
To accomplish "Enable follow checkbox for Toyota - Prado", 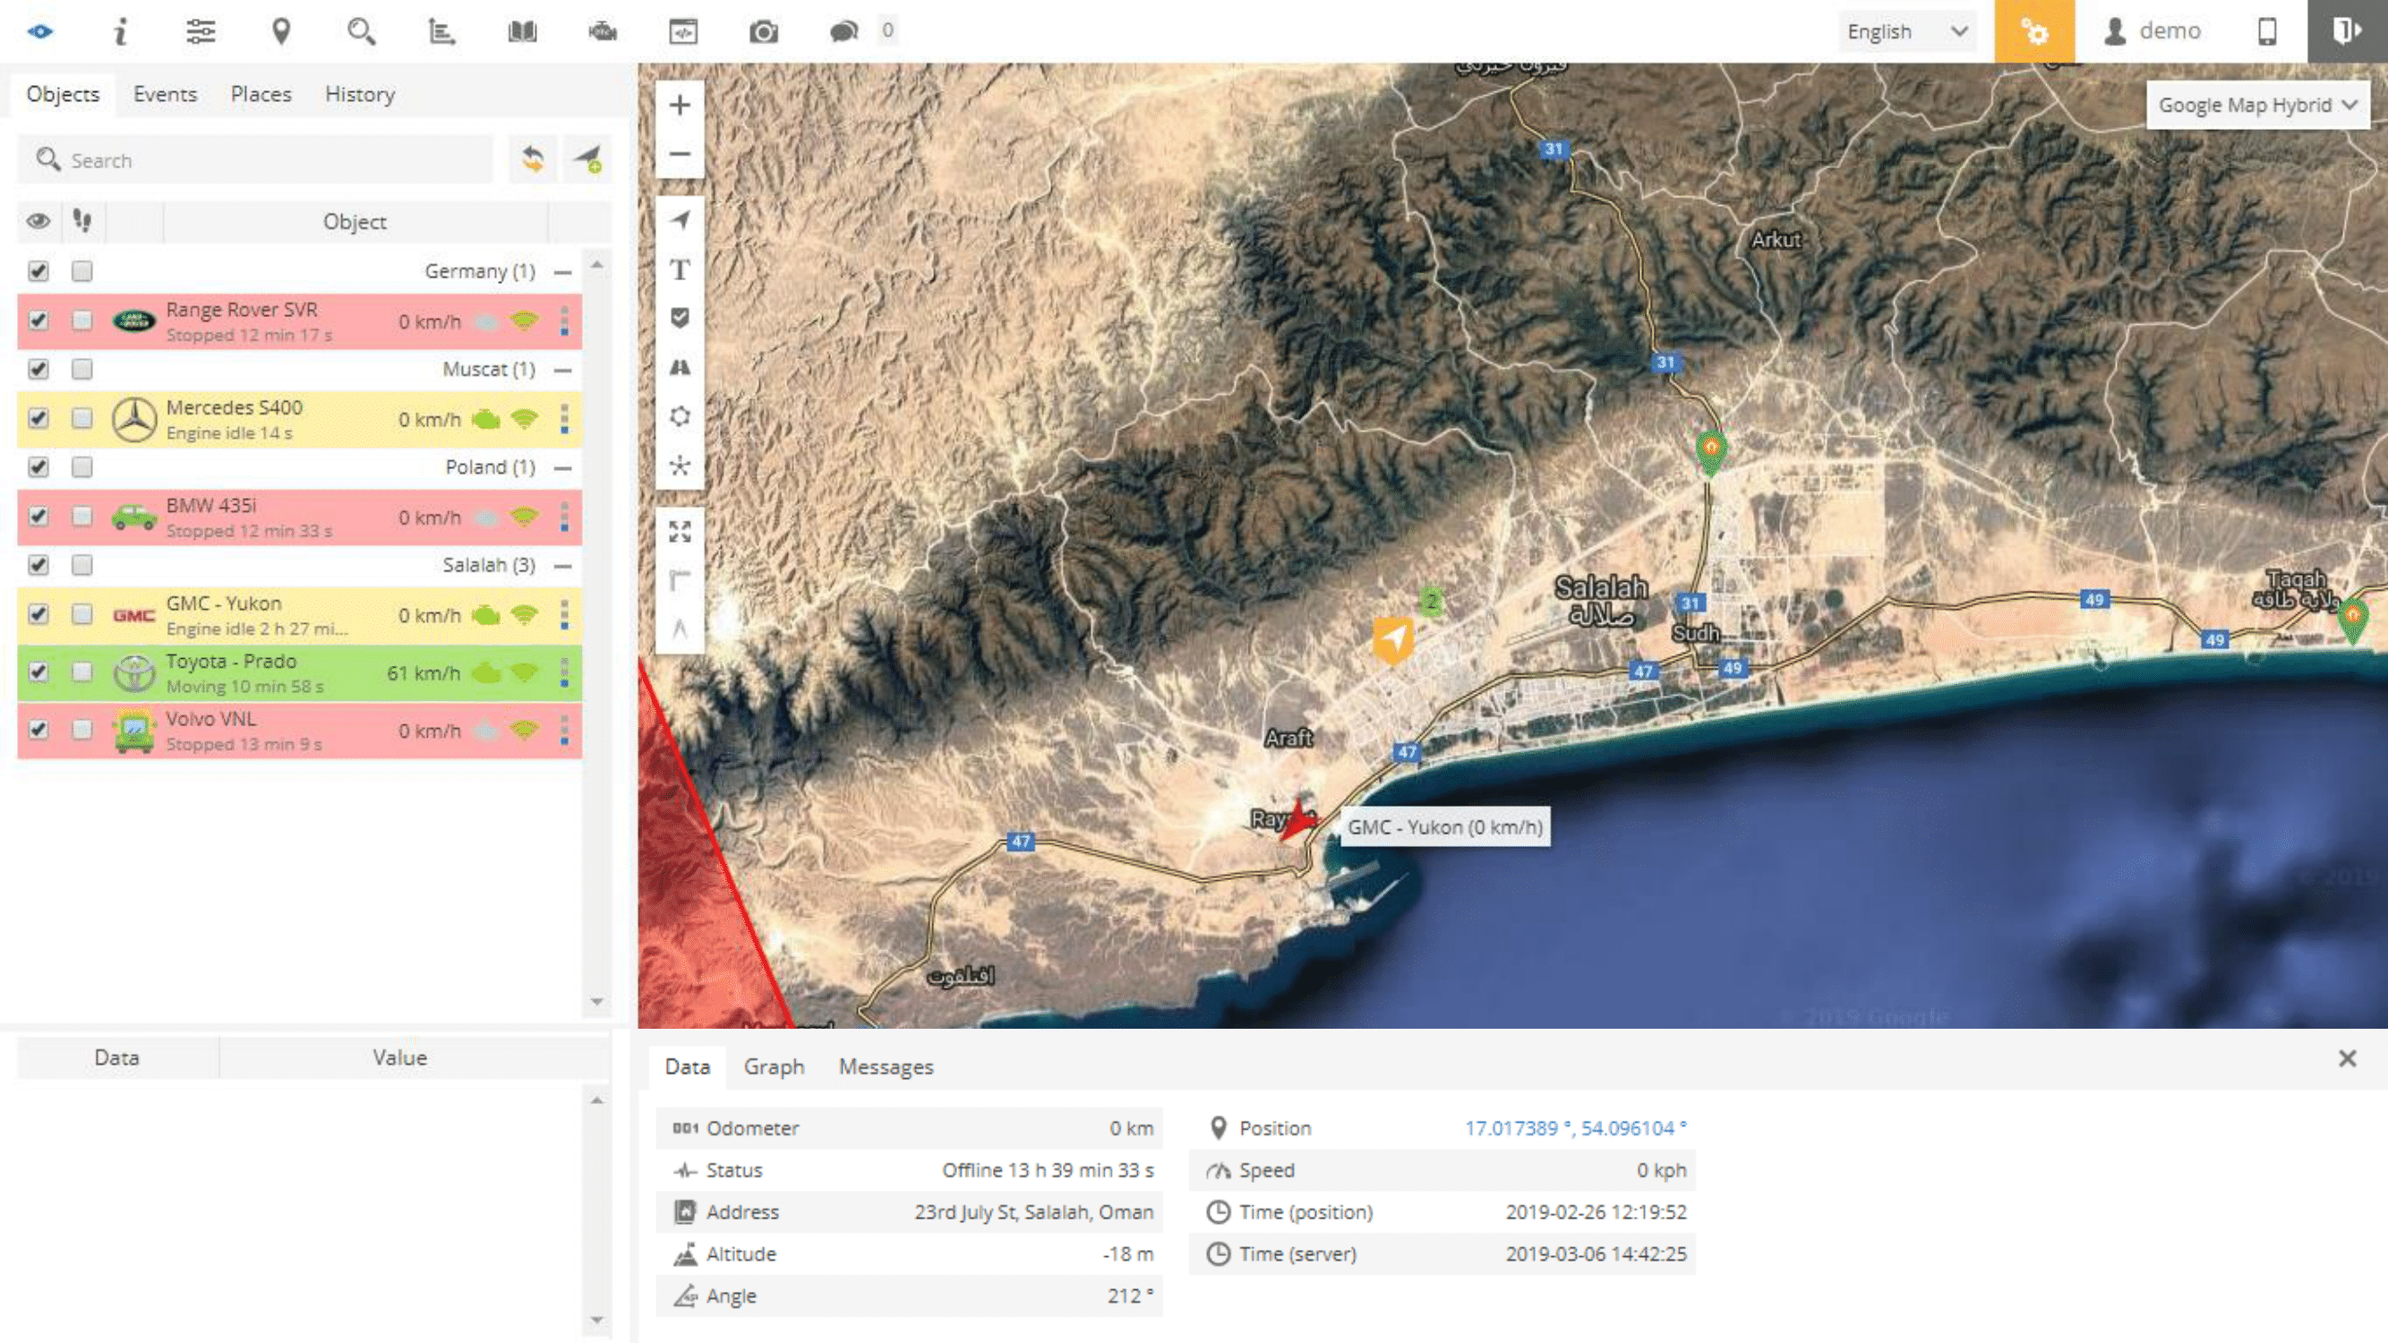I will point(81,672).
